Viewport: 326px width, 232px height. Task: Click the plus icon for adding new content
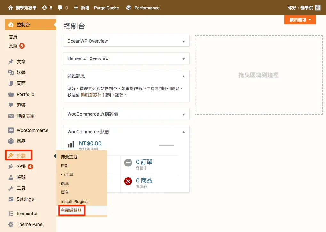76,8
